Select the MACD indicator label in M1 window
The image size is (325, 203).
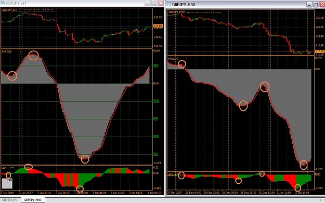pyautogui.click(x=7, y=51)
